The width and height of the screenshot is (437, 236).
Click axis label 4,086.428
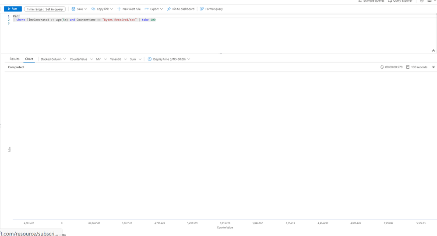(356, 223)
